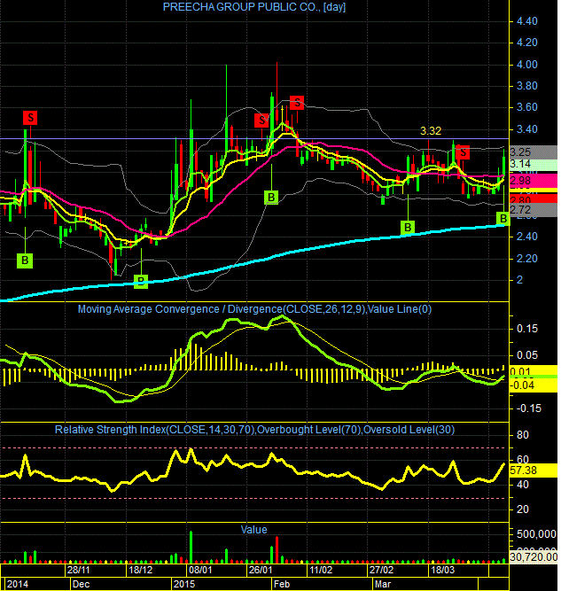The image size is (561, 591).
Task: Click the tall red volume bar after 26/01
Action: pos(277,549)
